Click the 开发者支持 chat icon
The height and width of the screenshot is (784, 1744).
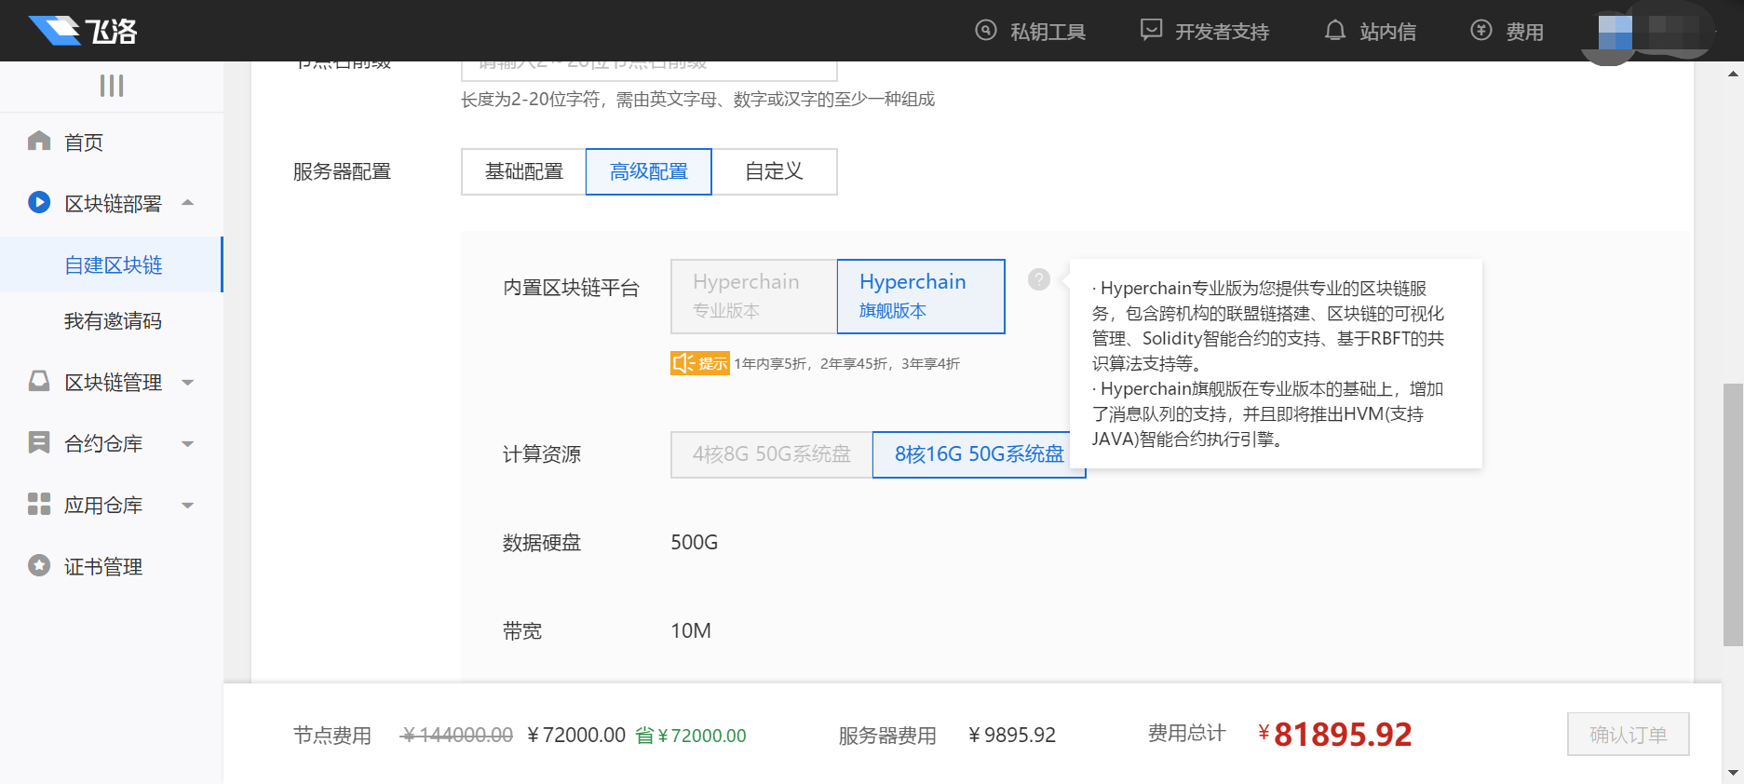coord(1152,30)
